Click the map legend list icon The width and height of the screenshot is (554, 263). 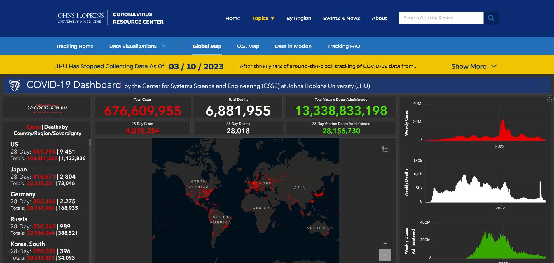[x=385, y=149]
